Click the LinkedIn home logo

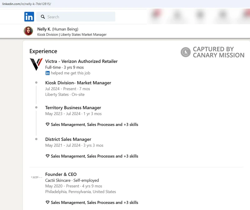tap(29, 17)
